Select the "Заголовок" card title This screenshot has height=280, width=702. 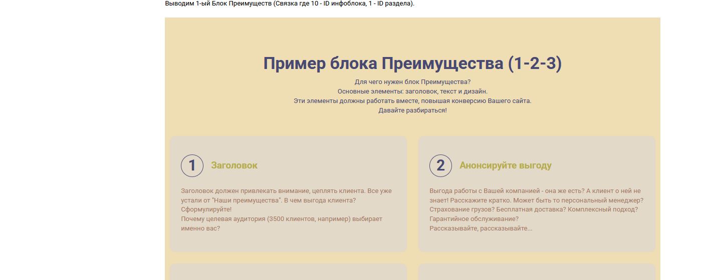(234, 165)
